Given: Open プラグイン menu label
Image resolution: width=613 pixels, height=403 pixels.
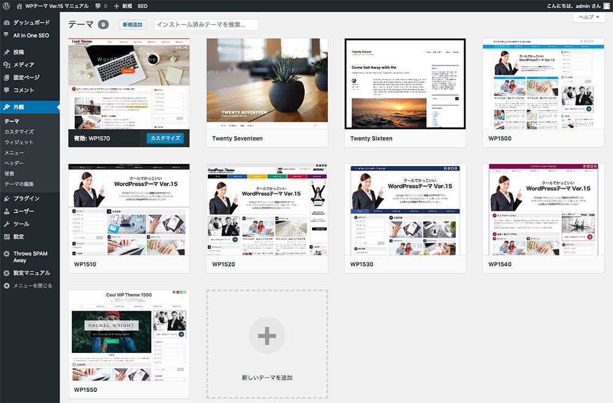Looking at the screenshot, I should click(x=26, y=198).
